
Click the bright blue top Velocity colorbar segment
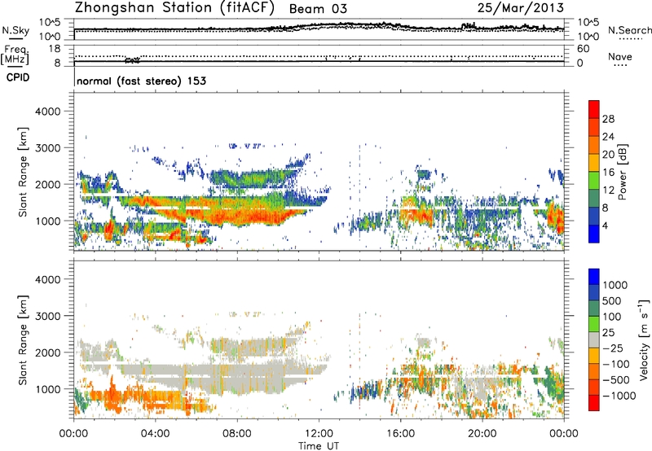[594, 277]
